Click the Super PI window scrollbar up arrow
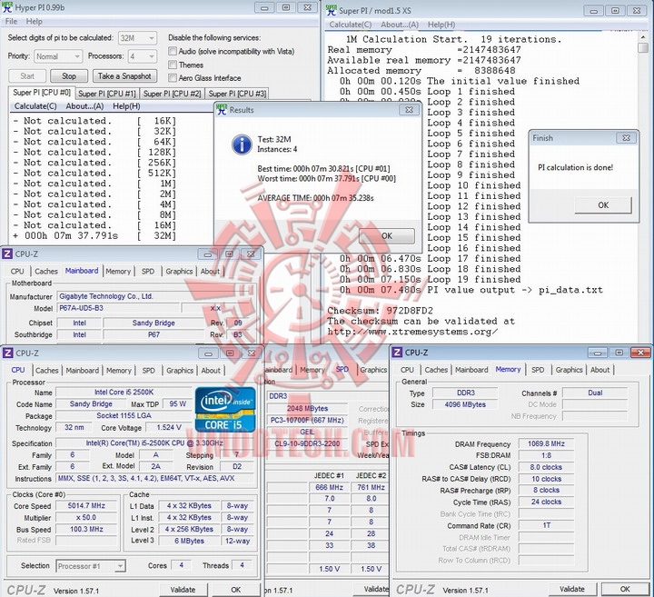 pyautogui.click(x=643, y=37)
